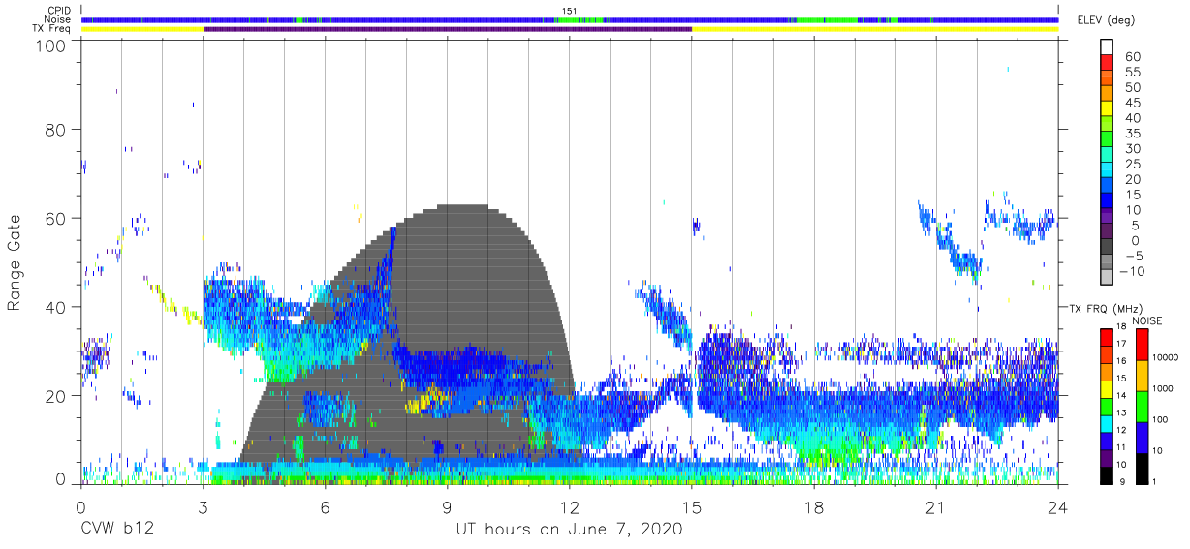Click the CVW b12 radar label

click(x=116, y=530)
